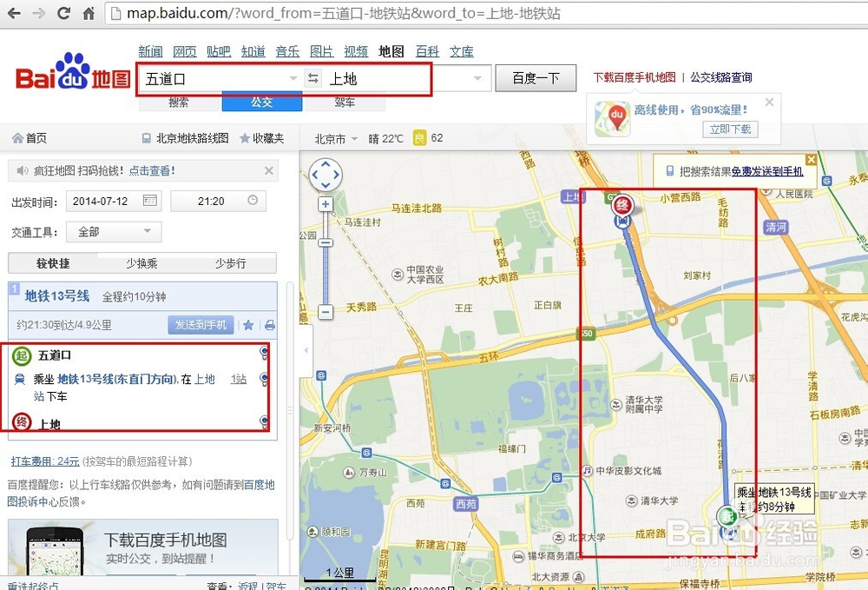Open the 知道 navigation link

tap(253, 51)
